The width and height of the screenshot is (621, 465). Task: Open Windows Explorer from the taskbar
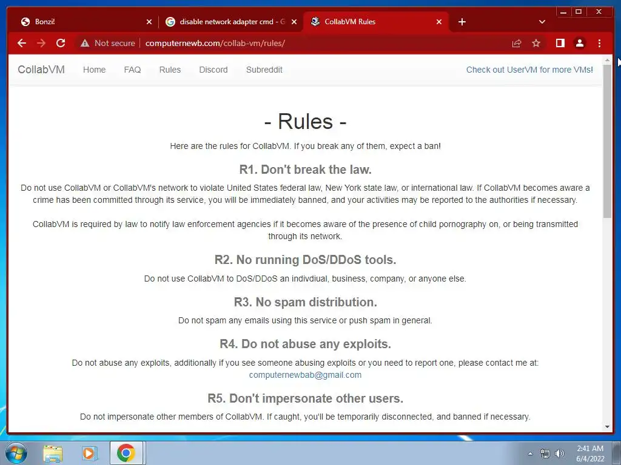coord(53,453)
